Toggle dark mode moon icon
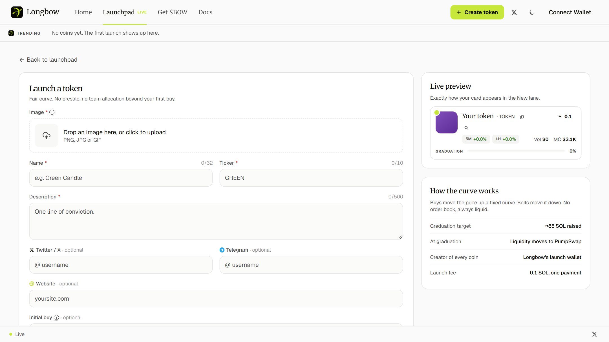This screenshot has width=609, height=342. (x=532, y=12)
